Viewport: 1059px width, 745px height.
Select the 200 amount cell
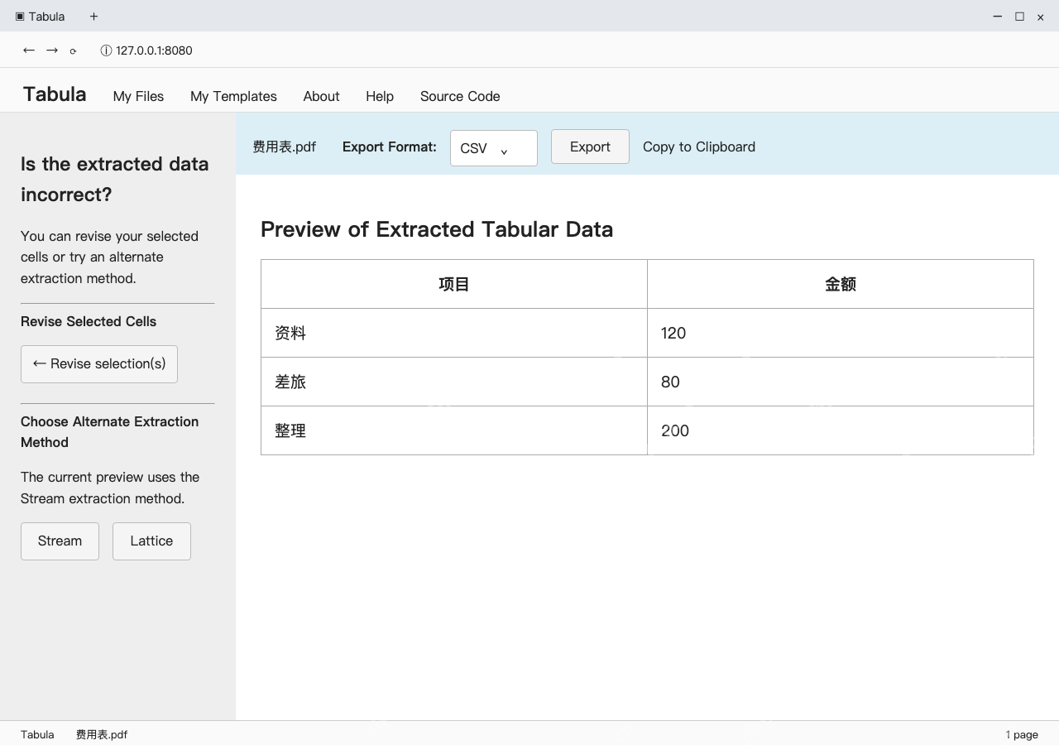[x=841, y=430]
